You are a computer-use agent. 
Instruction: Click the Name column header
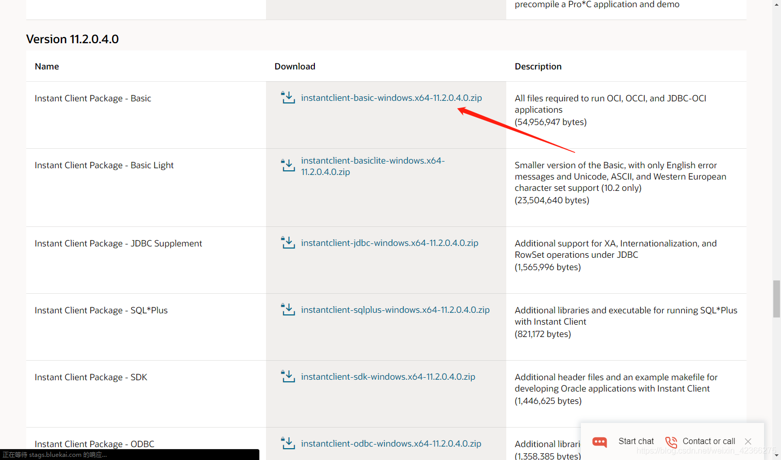click(x=46, y=66)
